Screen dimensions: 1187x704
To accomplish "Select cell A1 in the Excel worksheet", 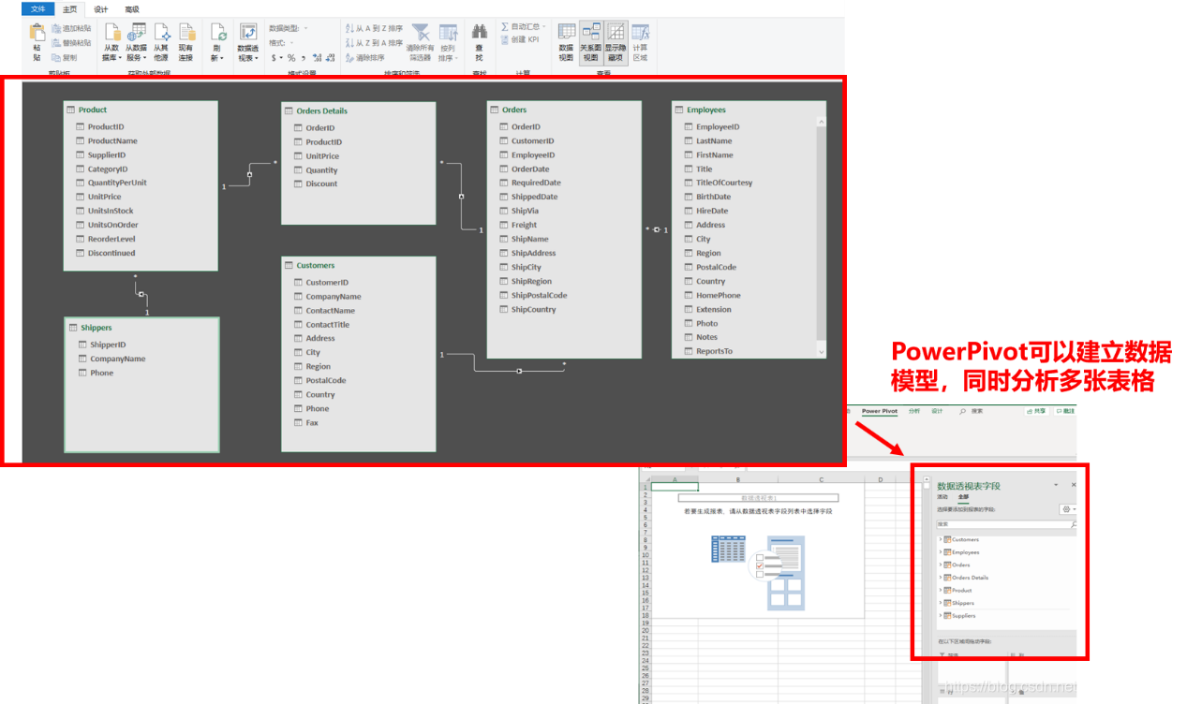I will click(x=675, y=487).
